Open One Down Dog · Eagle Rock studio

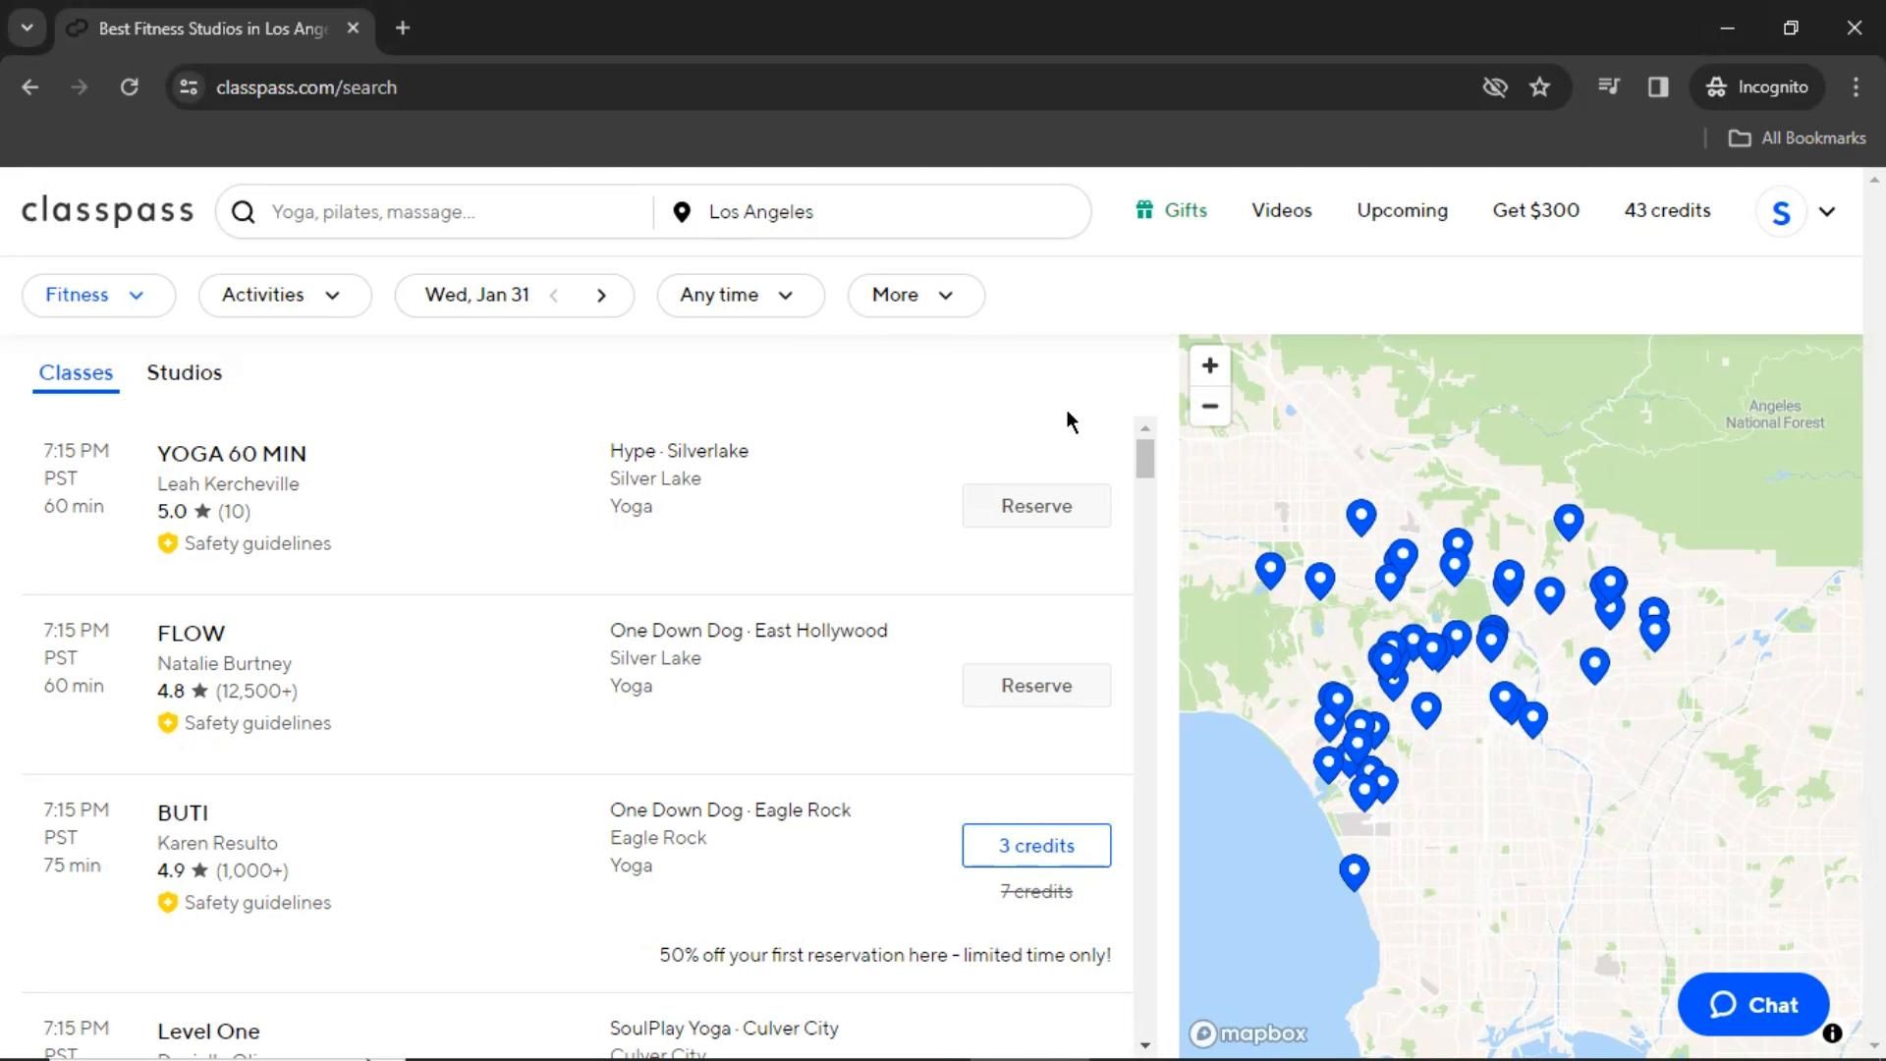point(730,810)
